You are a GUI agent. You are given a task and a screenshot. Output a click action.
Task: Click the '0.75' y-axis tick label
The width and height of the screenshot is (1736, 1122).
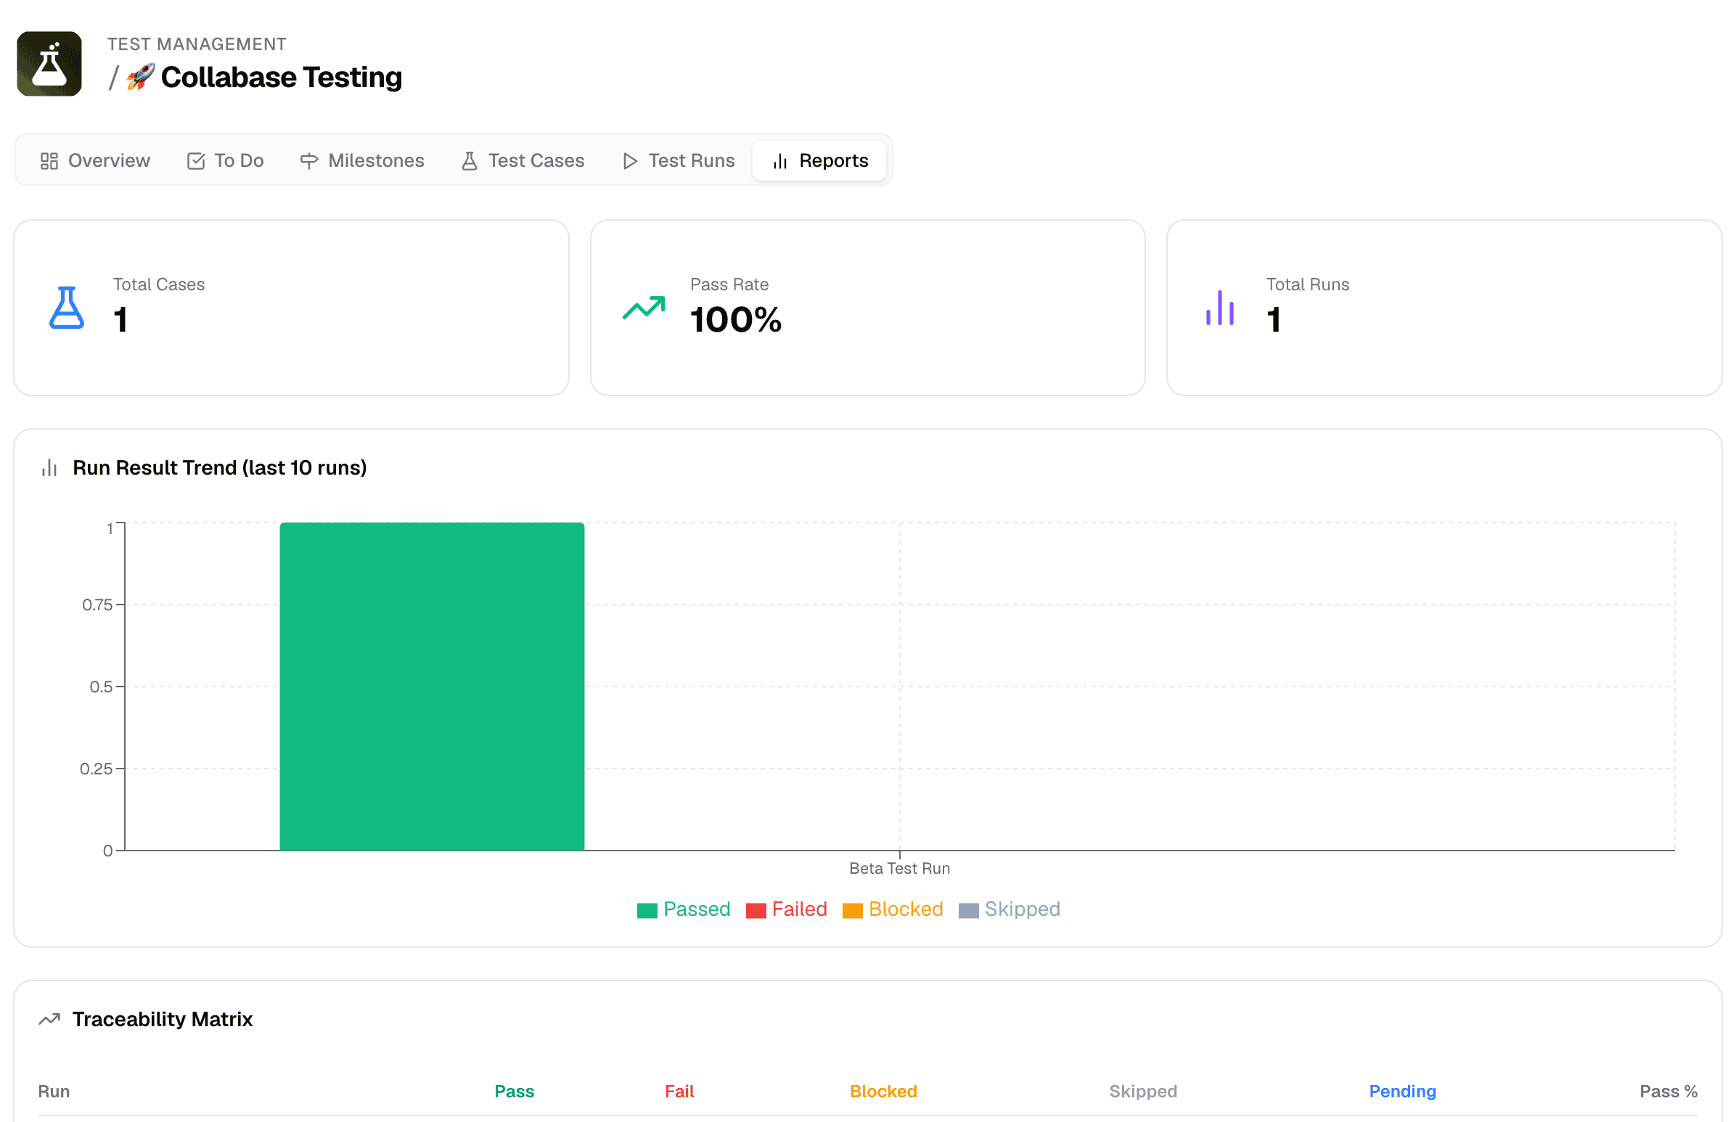[98, 605]
